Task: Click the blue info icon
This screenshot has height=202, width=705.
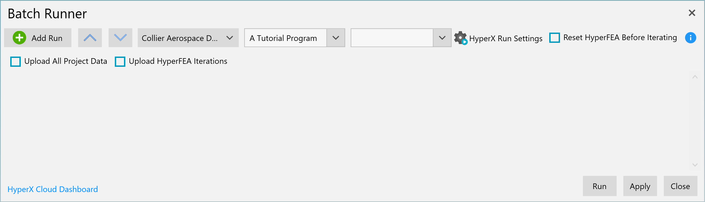Action: click(690, 38)
